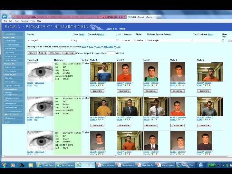
Task: Click green up-arrow under first-row Valid 4 photo
Action: pos(179,85)
